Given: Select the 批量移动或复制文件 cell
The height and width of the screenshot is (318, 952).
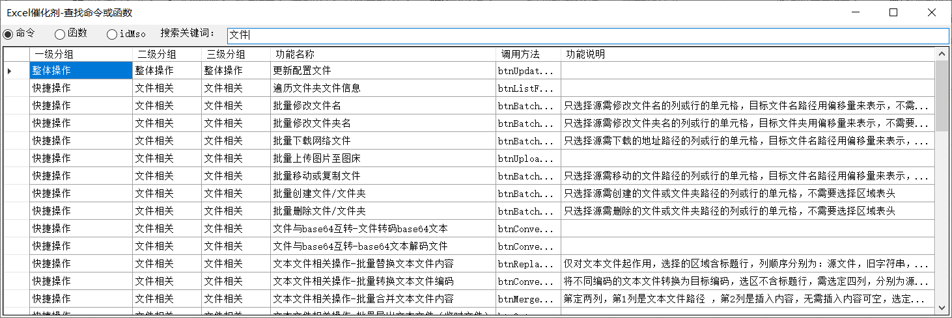Looking at the screenshot, I should (384, 176).
